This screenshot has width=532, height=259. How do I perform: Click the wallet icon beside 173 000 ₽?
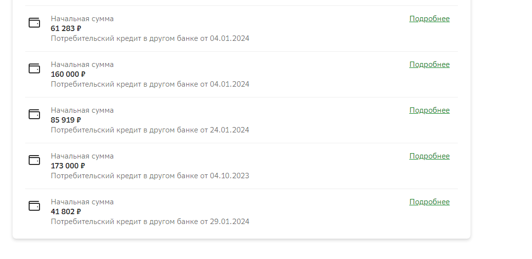click(x=34, y=160)
